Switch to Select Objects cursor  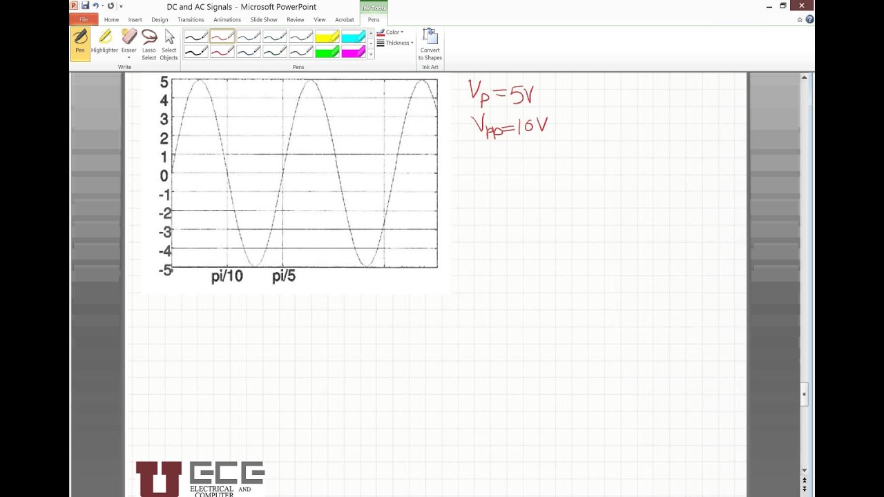click(x=169, y=43)
